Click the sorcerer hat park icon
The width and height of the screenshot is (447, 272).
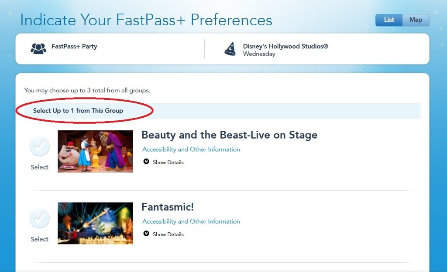pyautogui.click(x=230, y=49)
